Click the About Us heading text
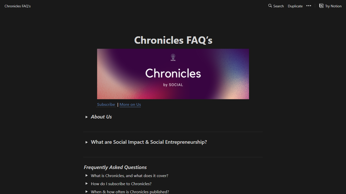This screenshot has width=346, height=194. (101, 117)
